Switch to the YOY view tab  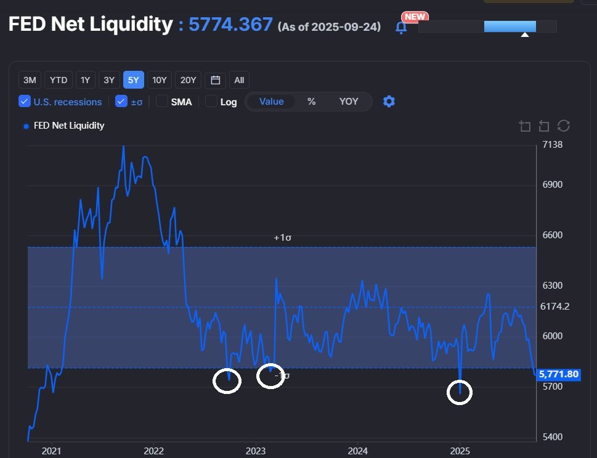coord(349,101)
